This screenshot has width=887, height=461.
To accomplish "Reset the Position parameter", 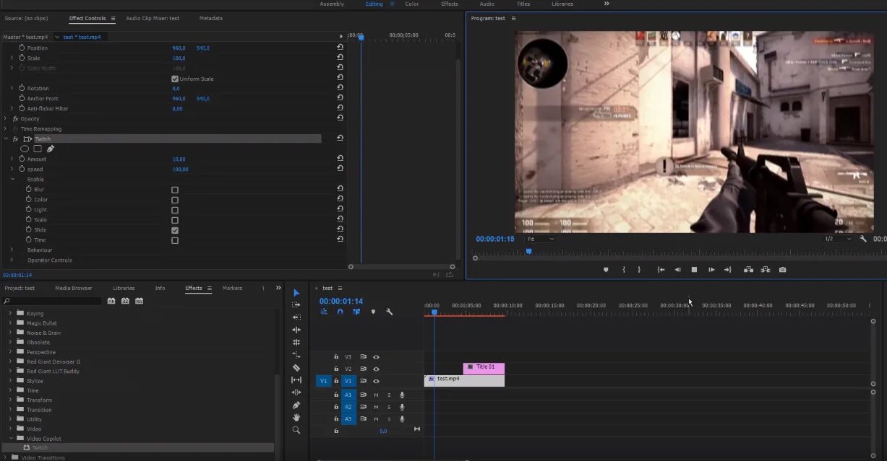I will click(340, 48).
